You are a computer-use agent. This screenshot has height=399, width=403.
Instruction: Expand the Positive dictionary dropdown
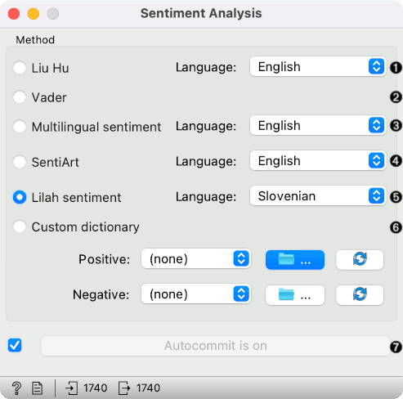[196, 258]
